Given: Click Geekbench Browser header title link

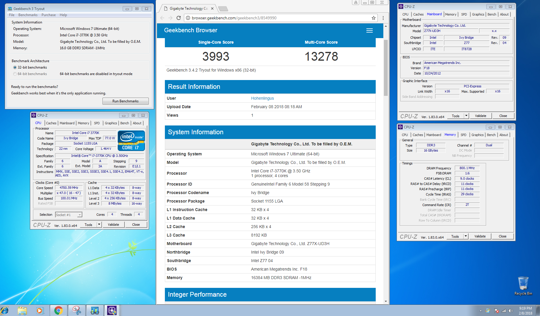Looking at the screenshot, I should tap(191, 30).
